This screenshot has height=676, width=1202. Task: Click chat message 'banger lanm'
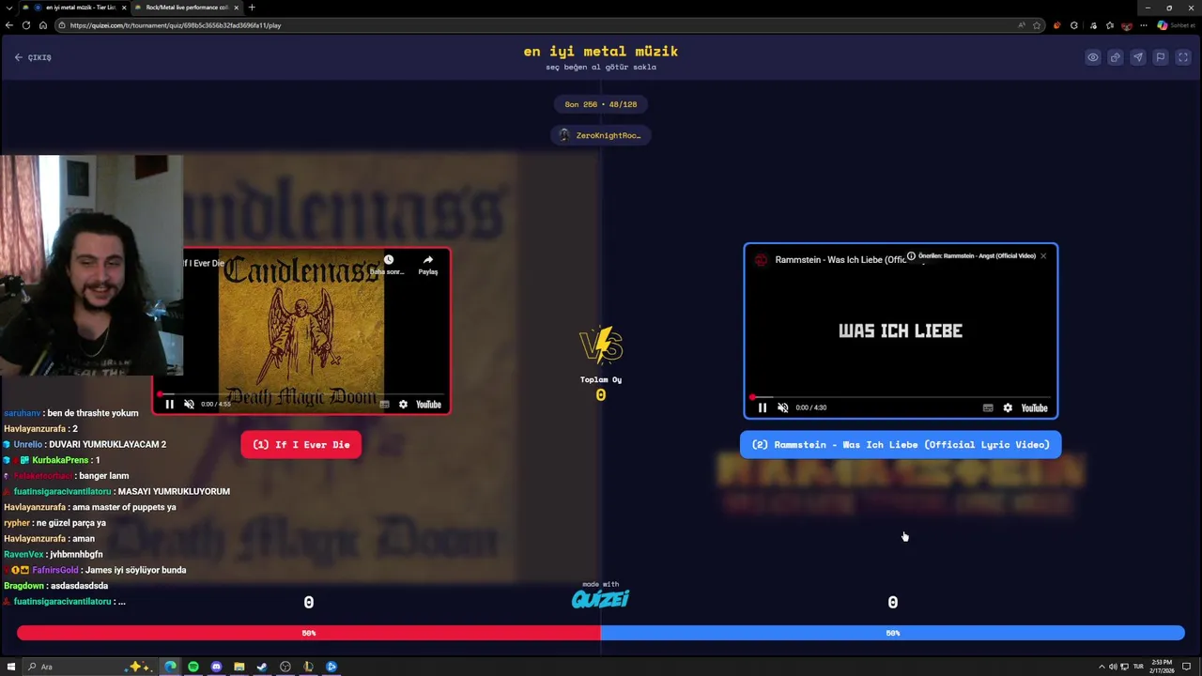pyautogui.click(x=103, y=476)
